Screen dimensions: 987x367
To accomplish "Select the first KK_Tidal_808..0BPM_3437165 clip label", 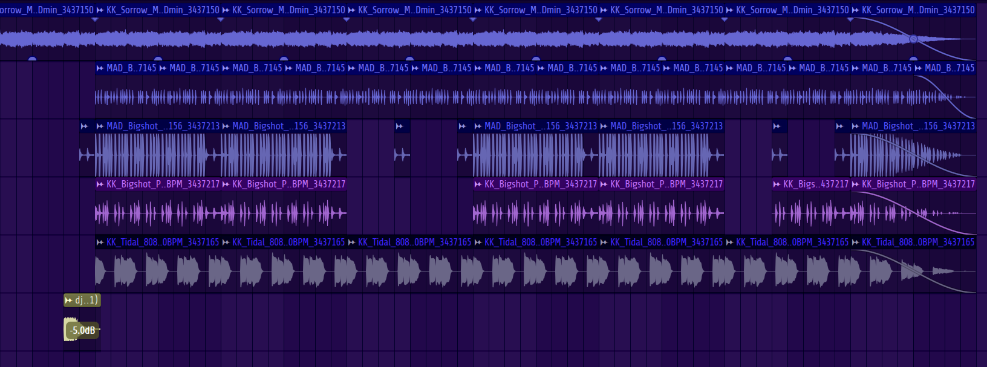I will coord(163,242).
